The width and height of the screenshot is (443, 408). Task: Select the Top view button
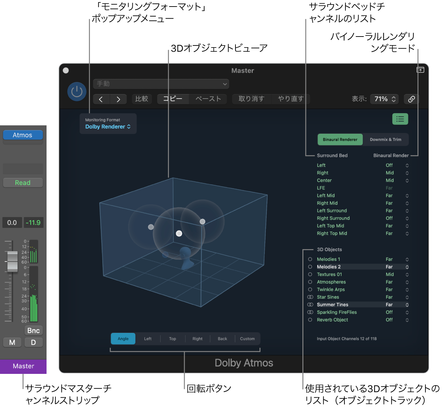point(173,339)
